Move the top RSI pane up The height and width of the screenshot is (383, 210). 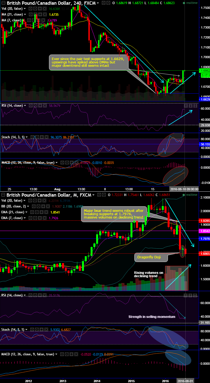click(x=186, y=106)
